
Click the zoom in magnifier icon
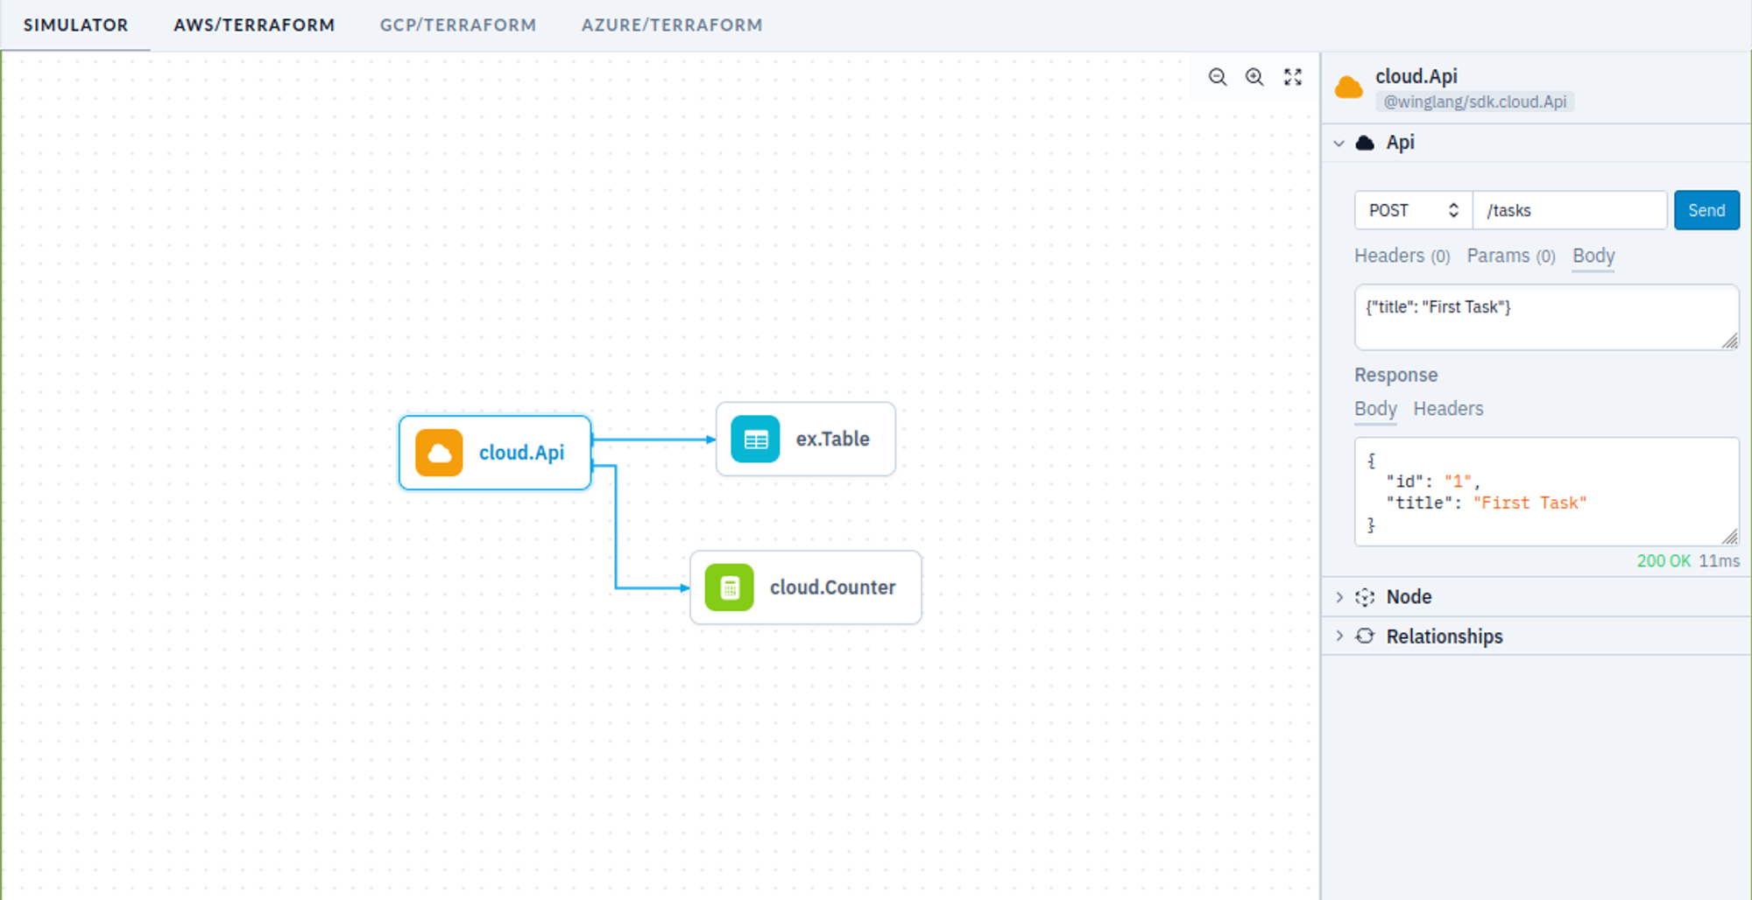[x=1254, y=77]
